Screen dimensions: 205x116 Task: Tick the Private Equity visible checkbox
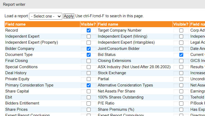coord(89,79)
